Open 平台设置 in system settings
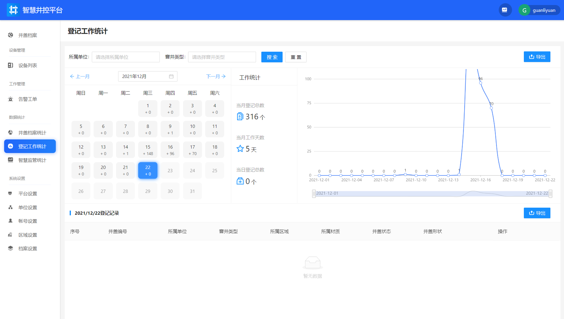The width and height of the screenshot is (564, 319). [x=27, y=194]
